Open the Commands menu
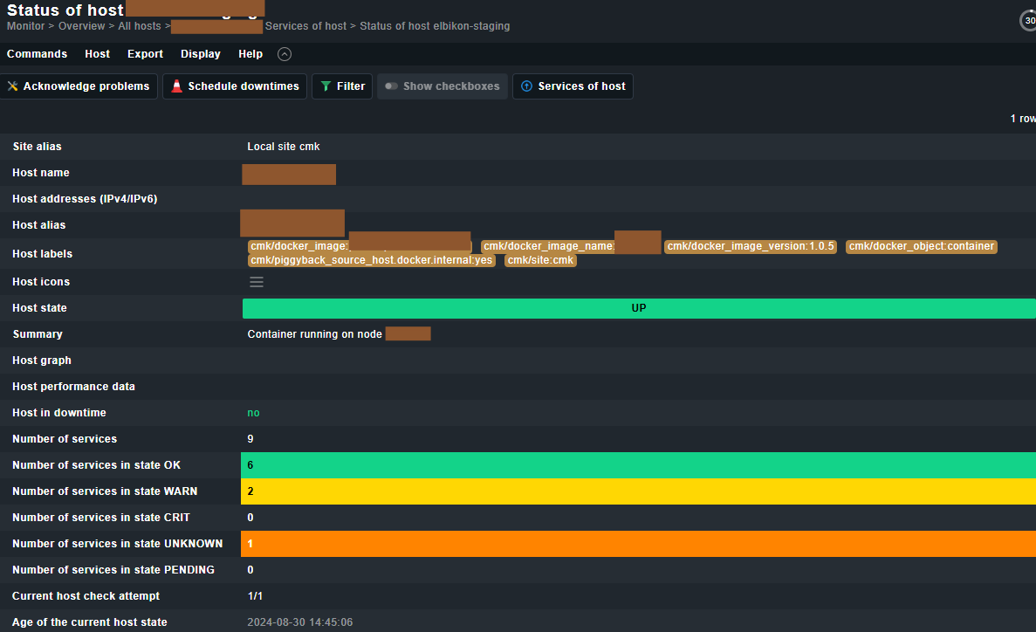 [37, 54]
